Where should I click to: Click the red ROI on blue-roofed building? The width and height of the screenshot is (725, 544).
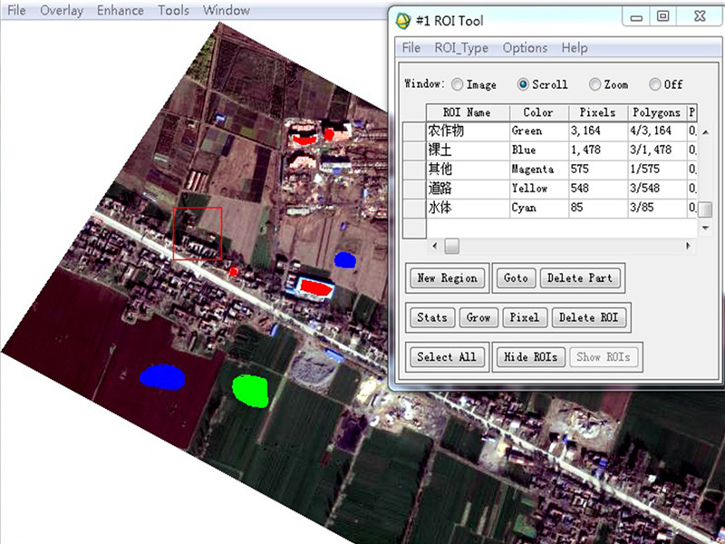pyautogui.click(x=316, y=288)
